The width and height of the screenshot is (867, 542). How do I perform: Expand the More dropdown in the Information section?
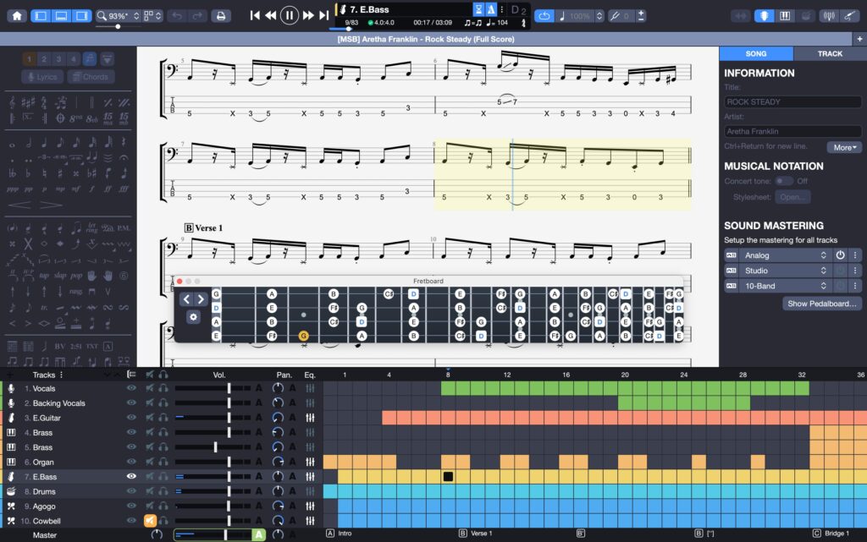pos(843,147)
